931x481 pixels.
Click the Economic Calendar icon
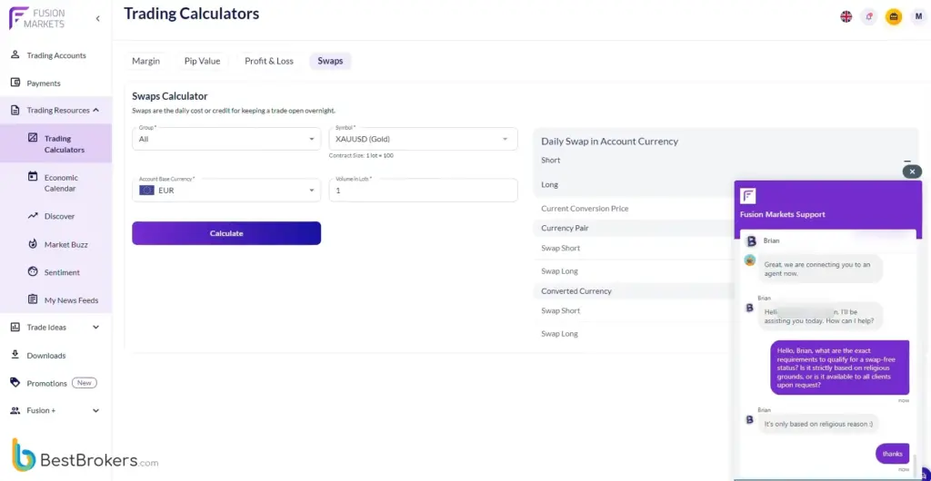34,177
